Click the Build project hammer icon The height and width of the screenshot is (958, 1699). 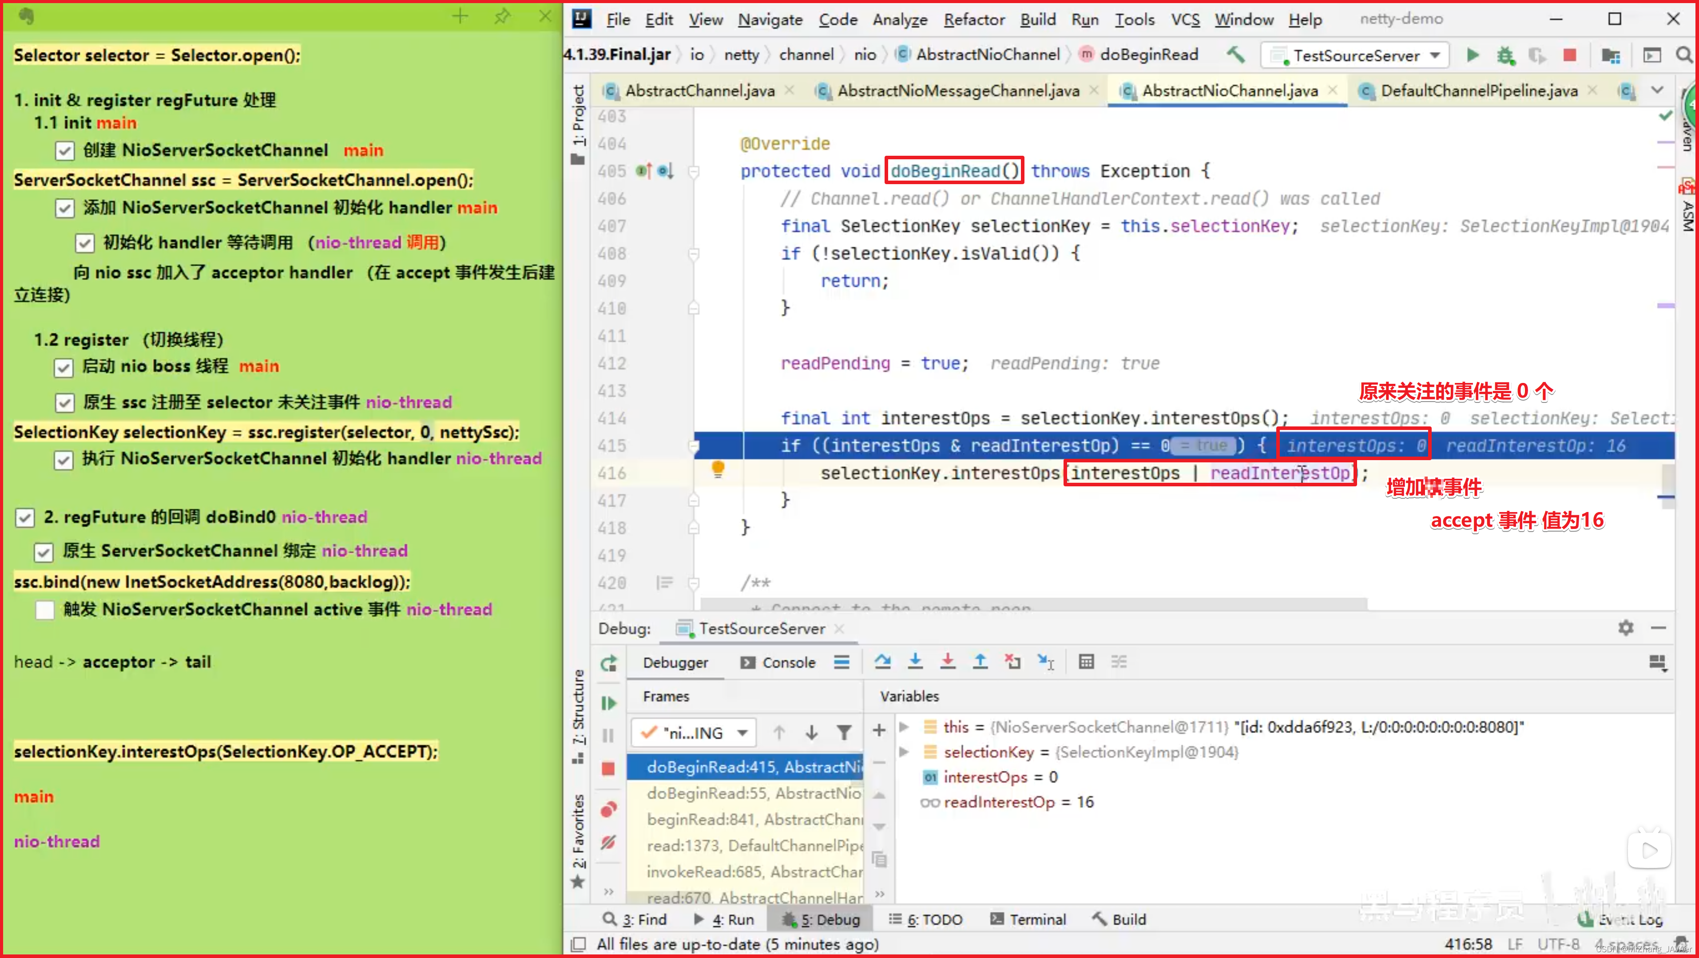[1235, 55]
